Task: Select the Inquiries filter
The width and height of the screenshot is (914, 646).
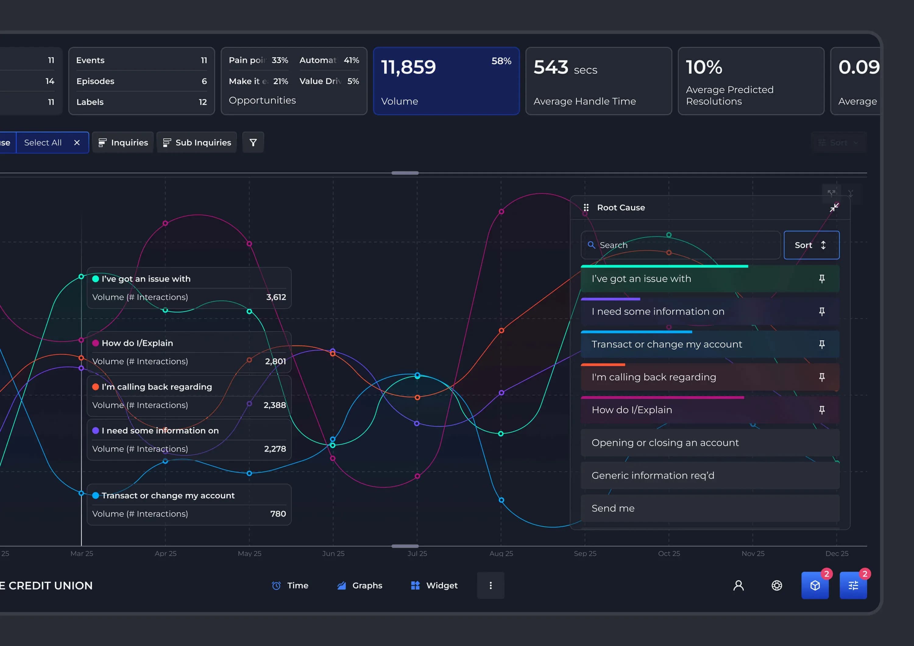Action: (x=123, y=143)
